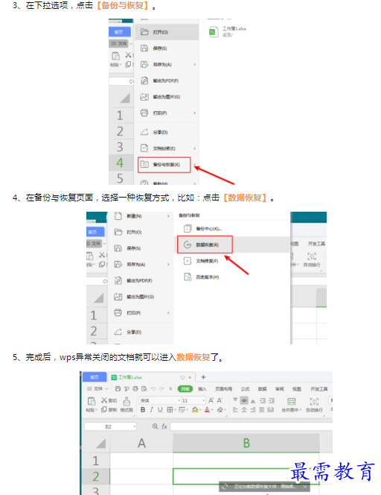Select 数据恢复(R) in step 4 submenu
This screenshot has height=495, width=381.
(205, 245)
